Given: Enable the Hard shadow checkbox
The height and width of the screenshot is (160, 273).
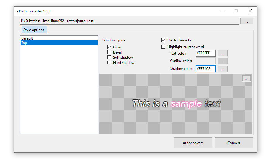Looking at the screenshot, I should point(109,63).
